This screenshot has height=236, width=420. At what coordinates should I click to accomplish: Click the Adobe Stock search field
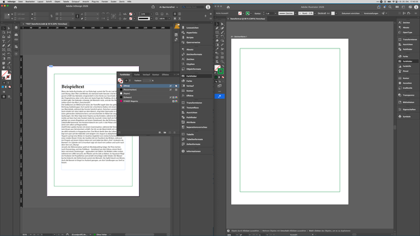[x=193, y=7]
